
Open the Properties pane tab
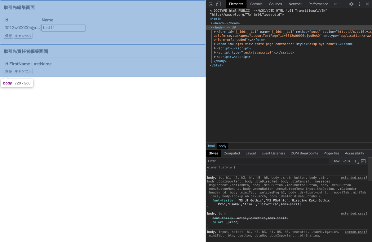[x=332, y=153]
